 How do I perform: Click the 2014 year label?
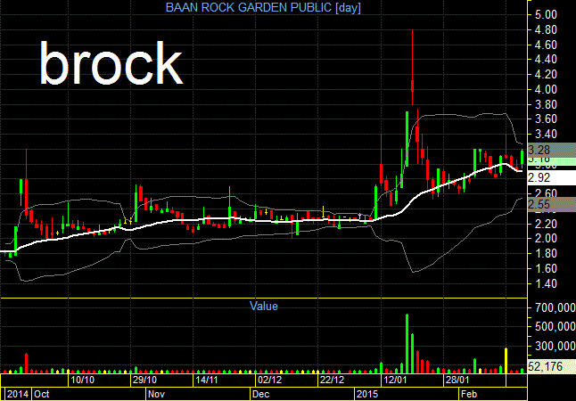tap(17, 394)
